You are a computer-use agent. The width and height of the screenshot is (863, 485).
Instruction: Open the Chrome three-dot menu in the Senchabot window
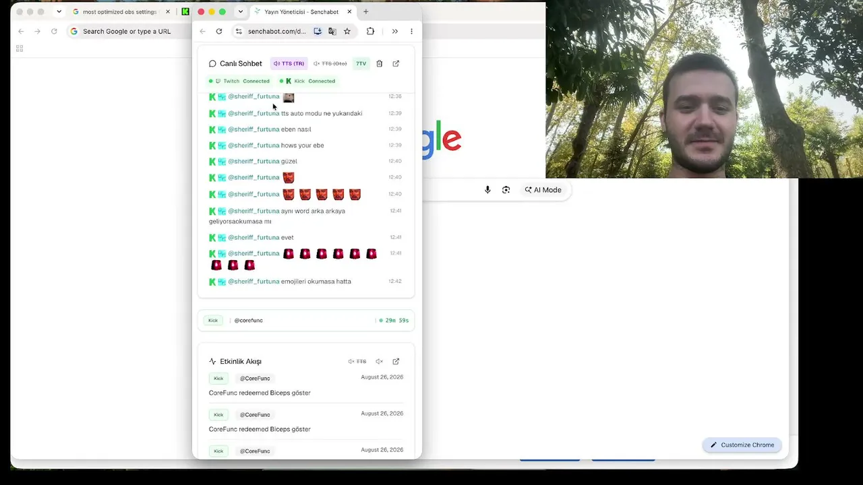[x=411, y=31]
